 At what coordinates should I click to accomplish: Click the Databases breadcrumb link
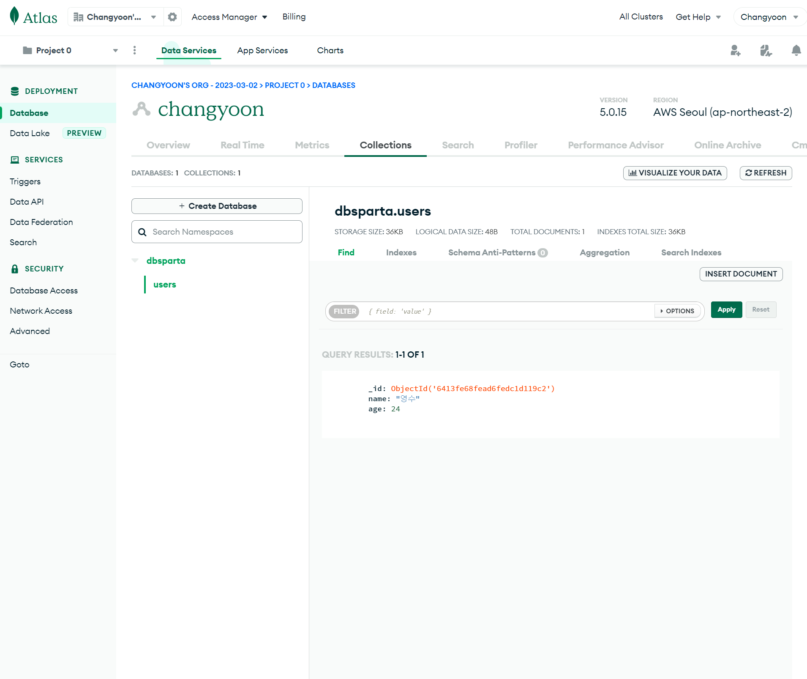click(x=334, y=85)
